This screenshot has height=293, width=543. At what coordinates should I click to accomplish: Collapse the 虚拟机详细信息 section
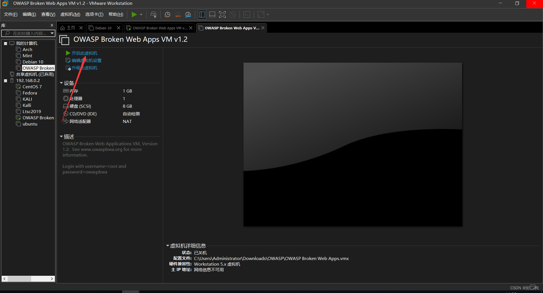pos(167,246)
